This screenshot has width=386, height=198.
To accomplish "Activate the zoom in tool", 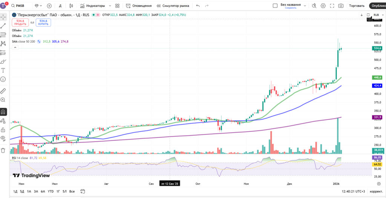I will pos(3,100).
